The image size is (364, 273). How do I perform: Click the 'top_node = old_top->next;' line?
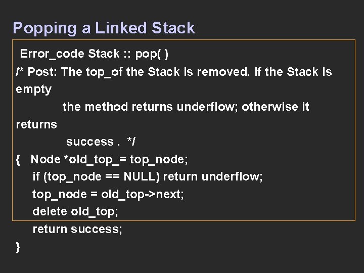click(x=108, y=194)
